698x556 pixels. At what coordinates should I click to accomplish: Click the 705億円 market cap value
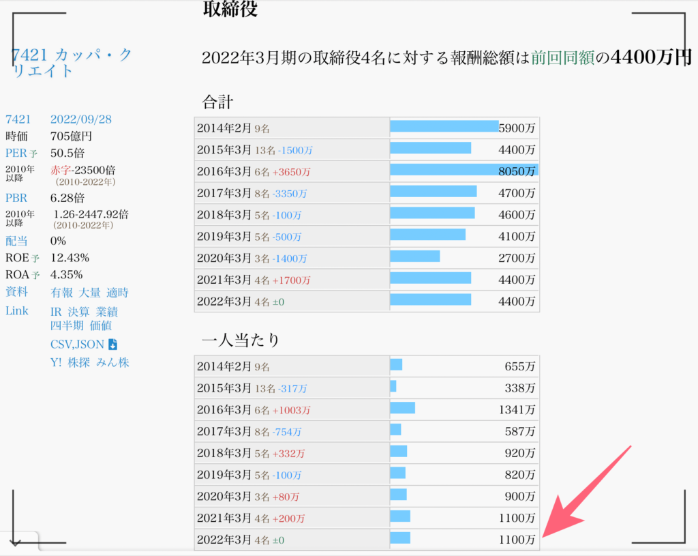point(71,136)
